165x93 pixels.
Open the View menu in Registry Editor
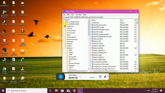click(72, 15)
